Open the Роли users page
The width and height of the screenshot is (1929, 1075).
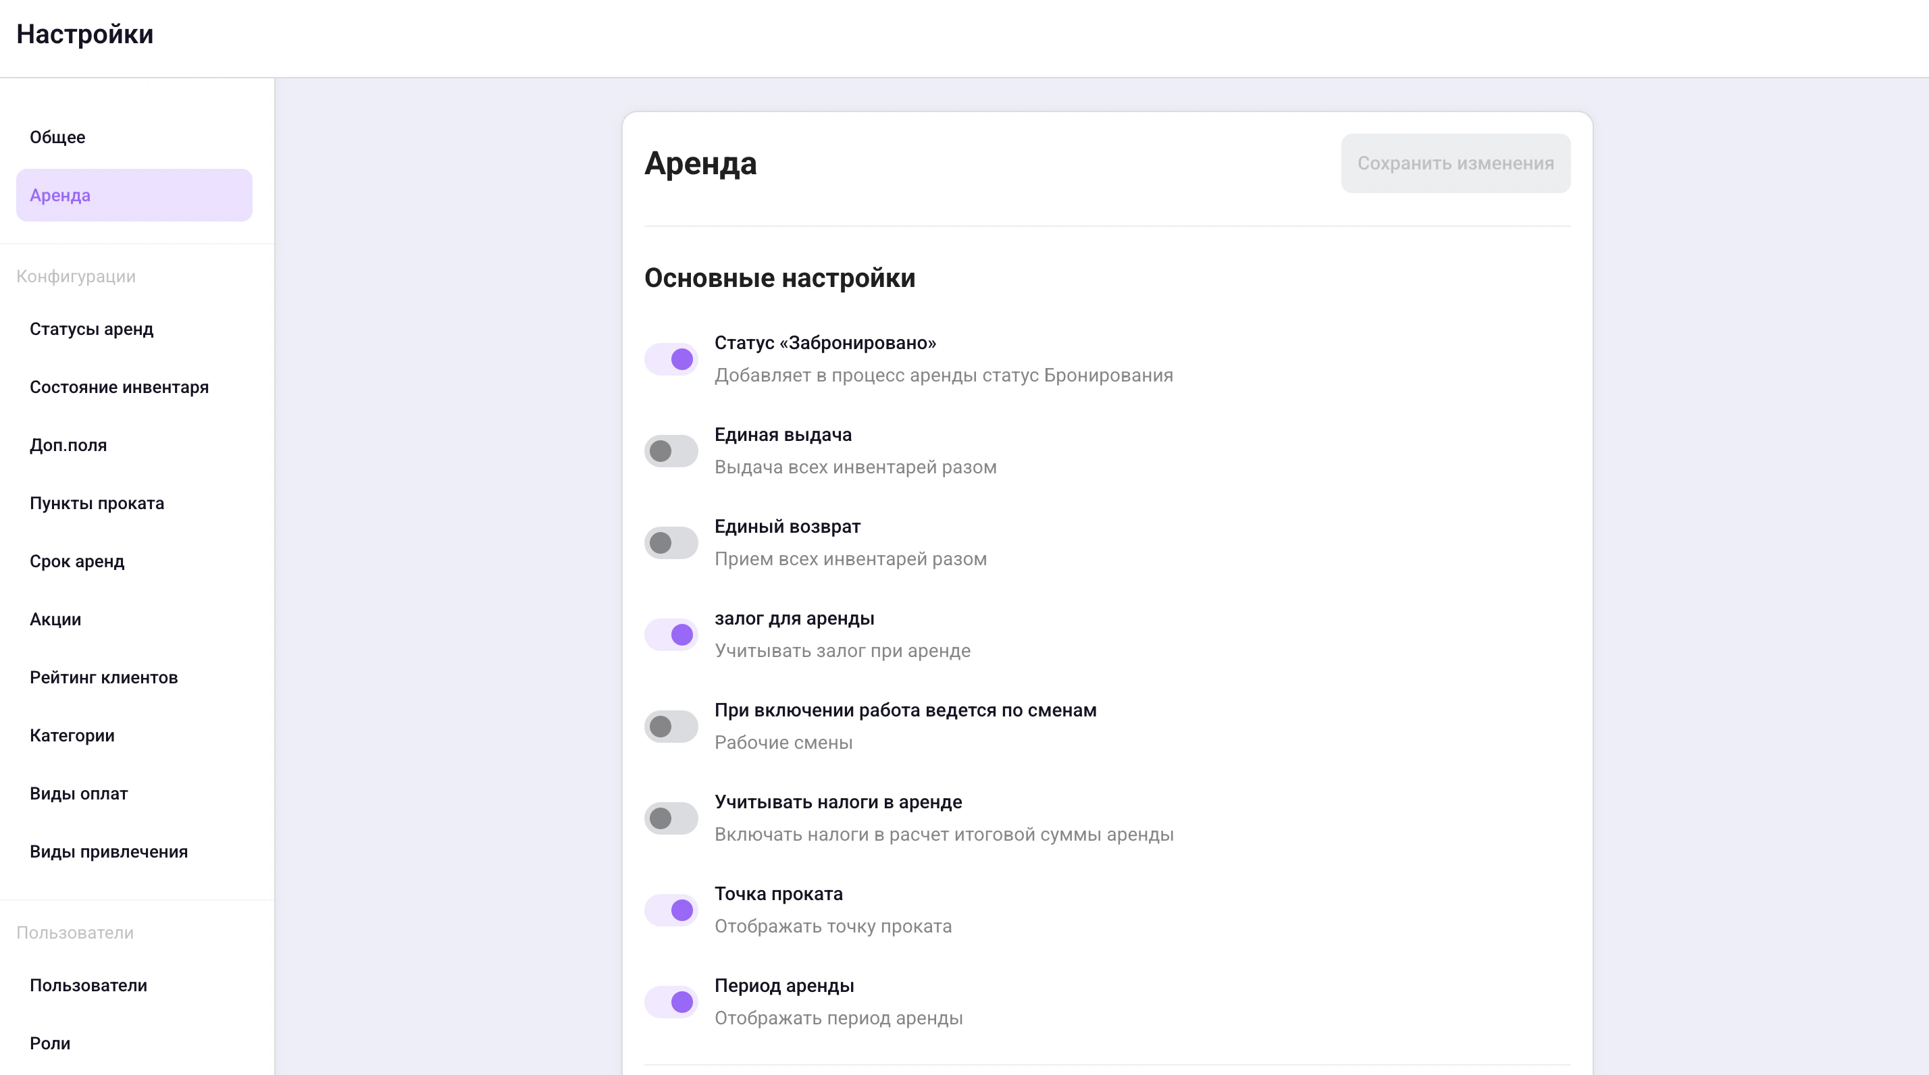tap(49, 1043)
